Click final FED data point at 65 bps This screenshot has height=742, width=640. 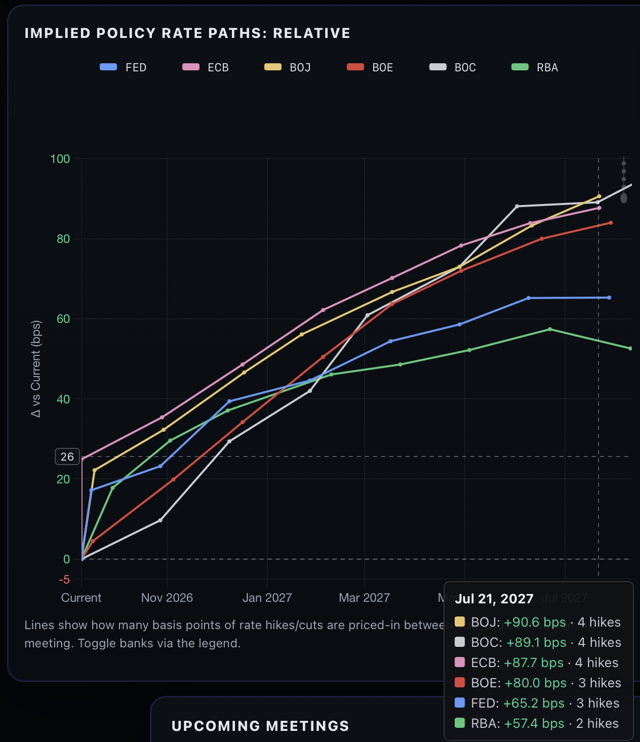click(609, 298)
